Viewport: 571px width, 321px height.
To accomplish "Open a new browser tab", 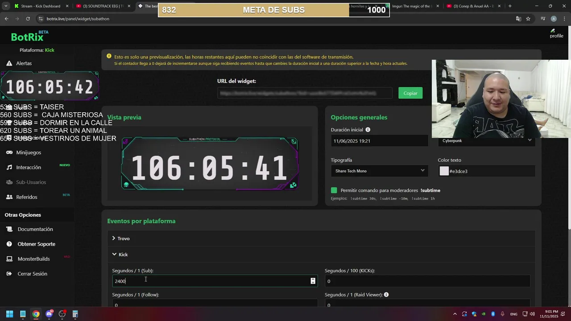I will coord(510,6).
